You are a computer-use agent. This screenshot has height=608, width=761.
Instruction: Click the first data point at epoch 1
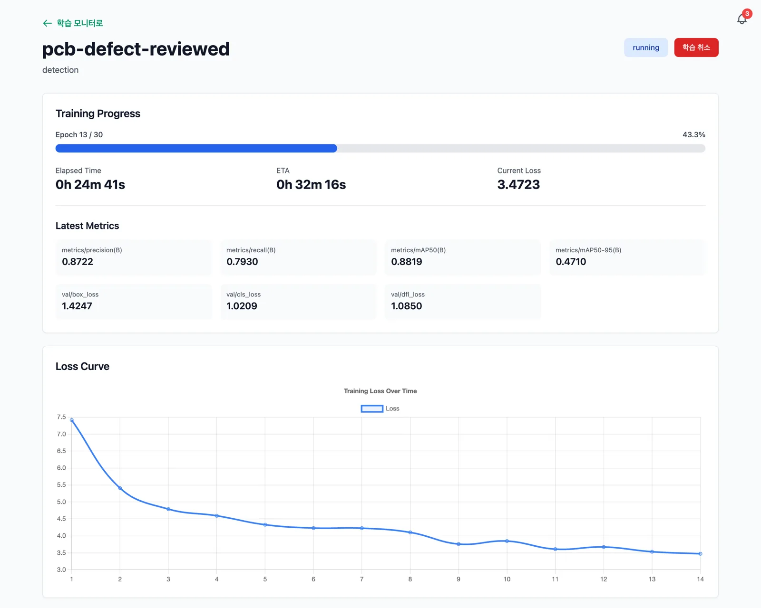tap(72, 420)
